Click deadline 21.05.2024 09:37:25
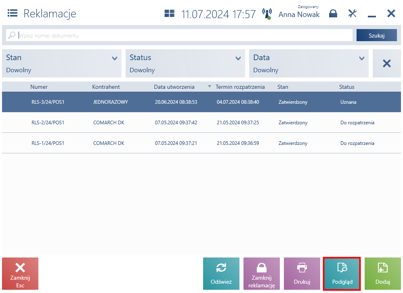The width and height of the screenshot is (403, 293). [238, 123]
